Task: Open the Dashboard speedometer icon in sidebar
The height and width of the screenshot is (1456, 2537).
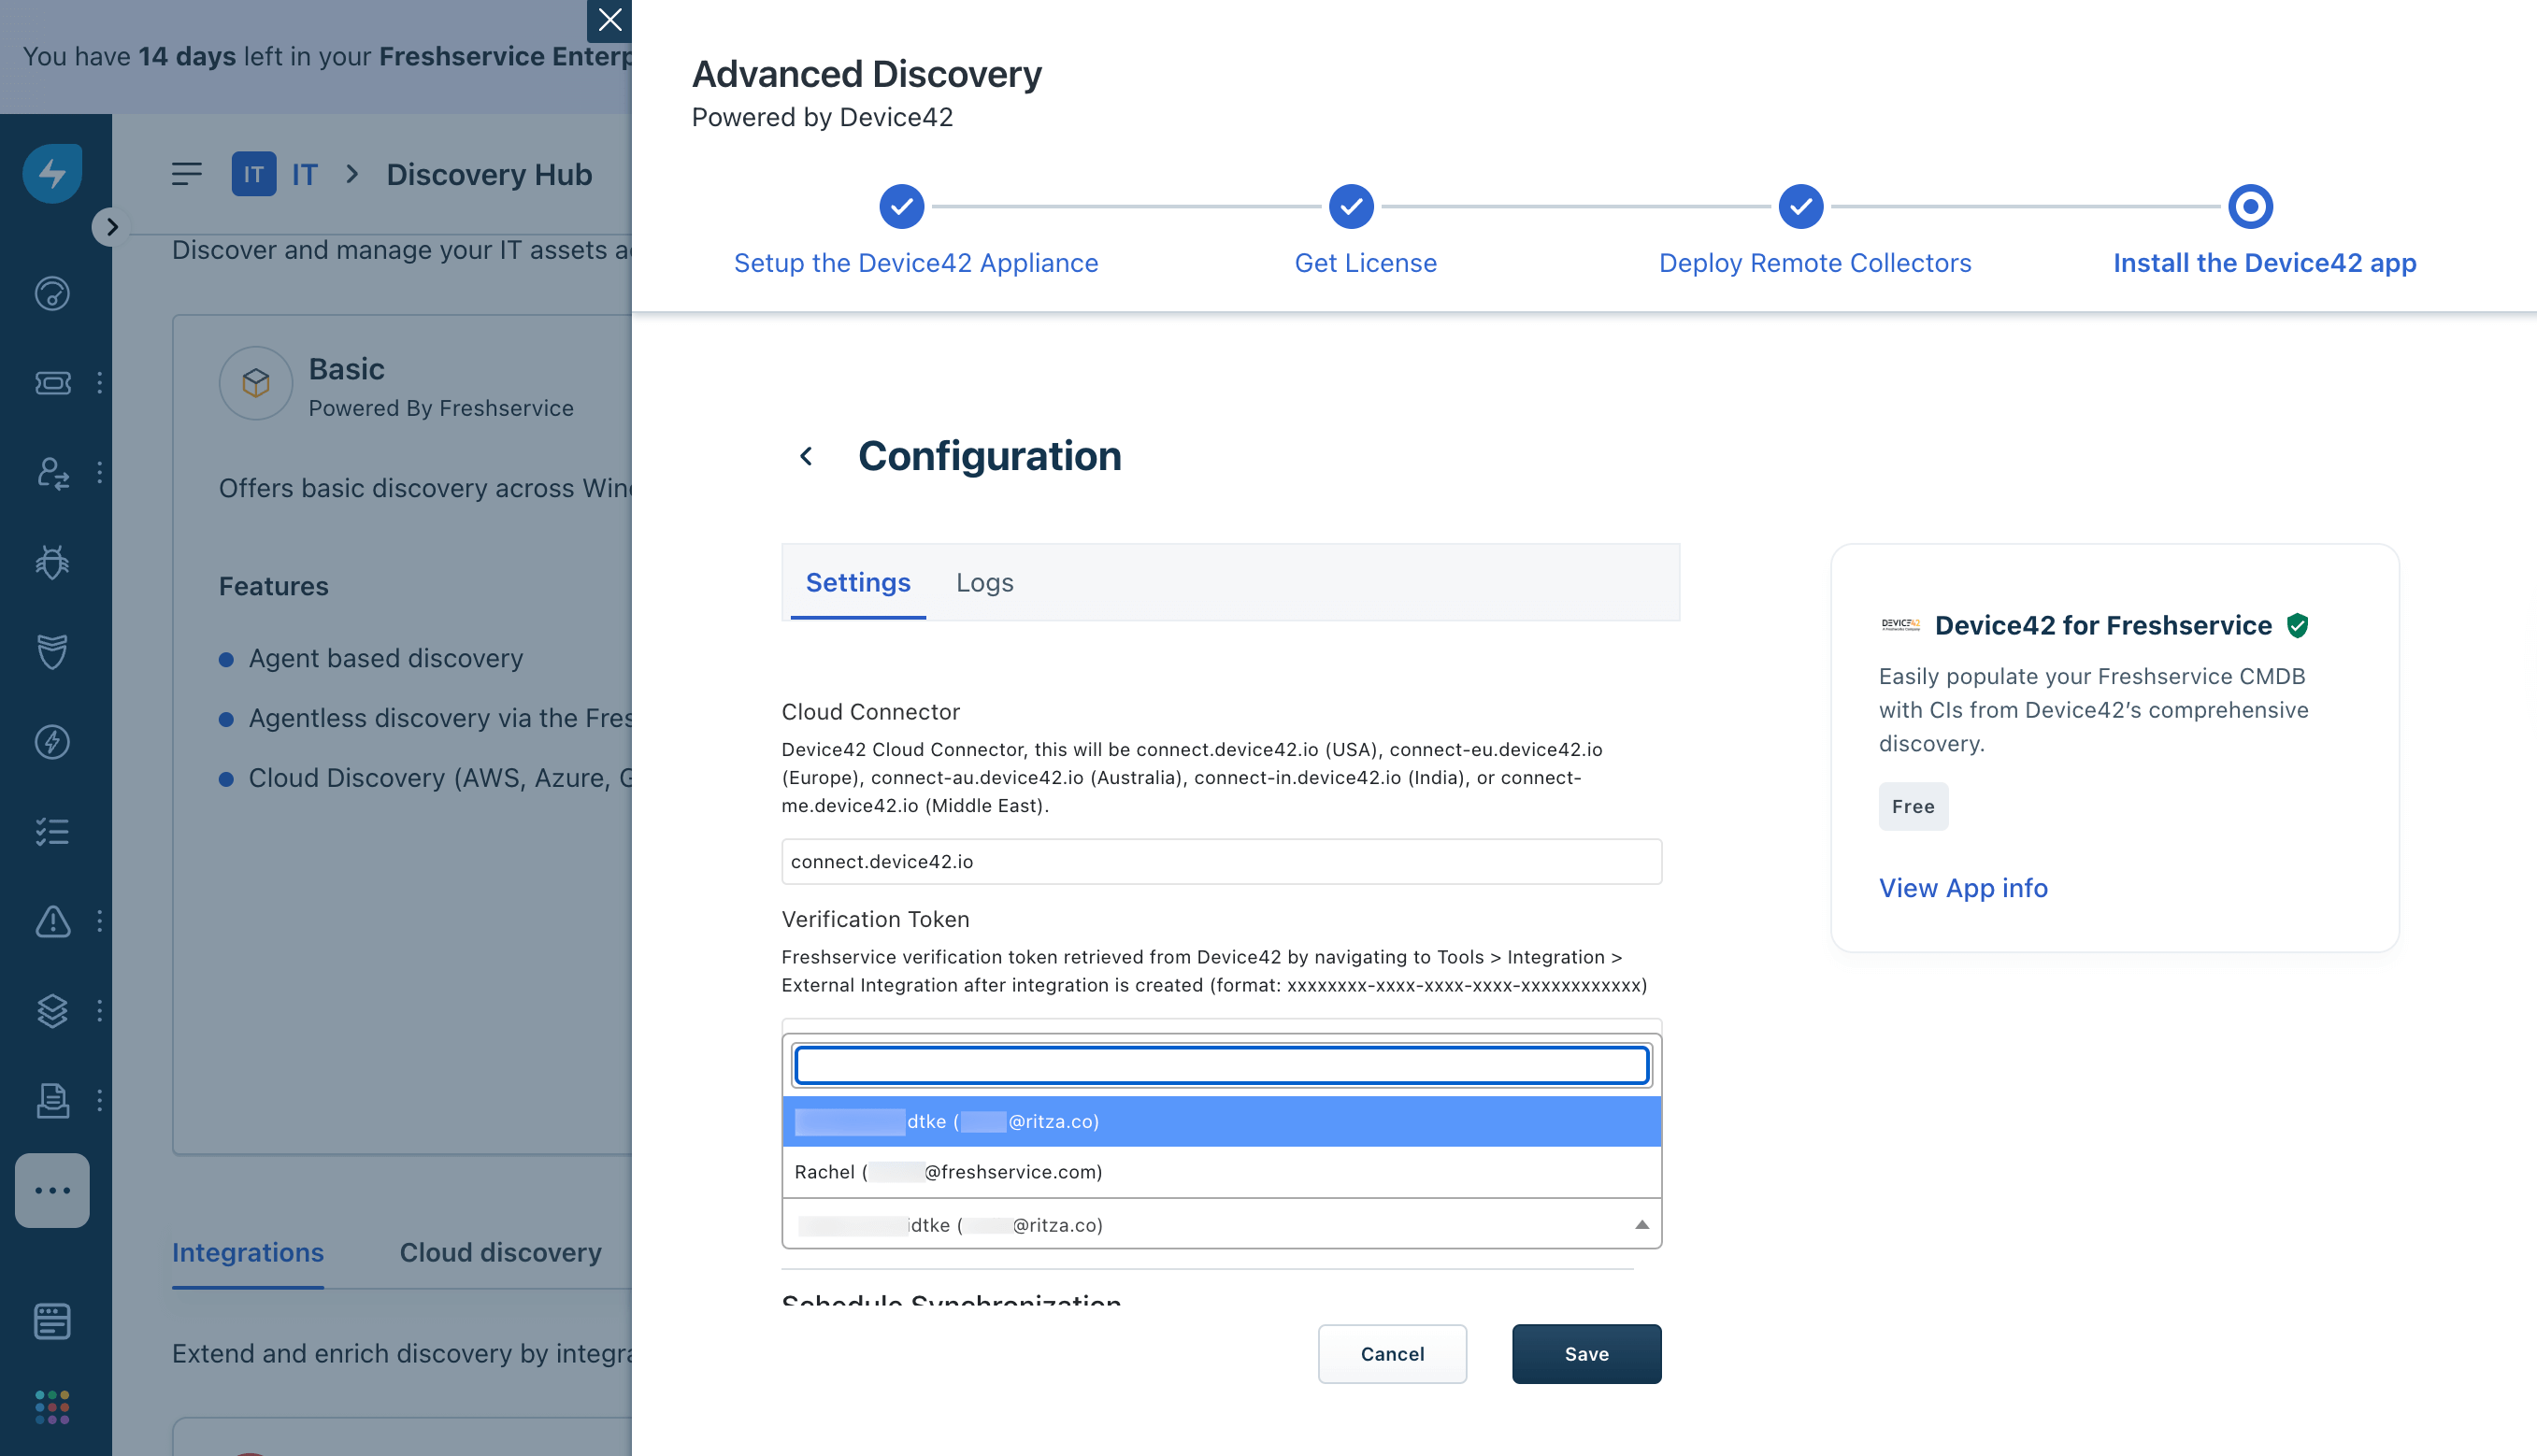Action: (52, 293)
